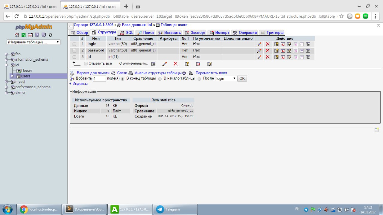Expand the fen database node
This screenshot has height=215, width=383.
tap(7, 54)
